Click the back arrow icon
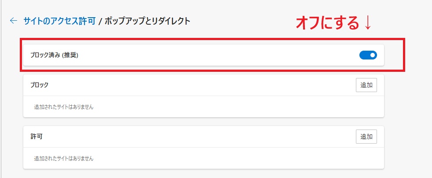This screenshot has height=178, width=432. 14,21
